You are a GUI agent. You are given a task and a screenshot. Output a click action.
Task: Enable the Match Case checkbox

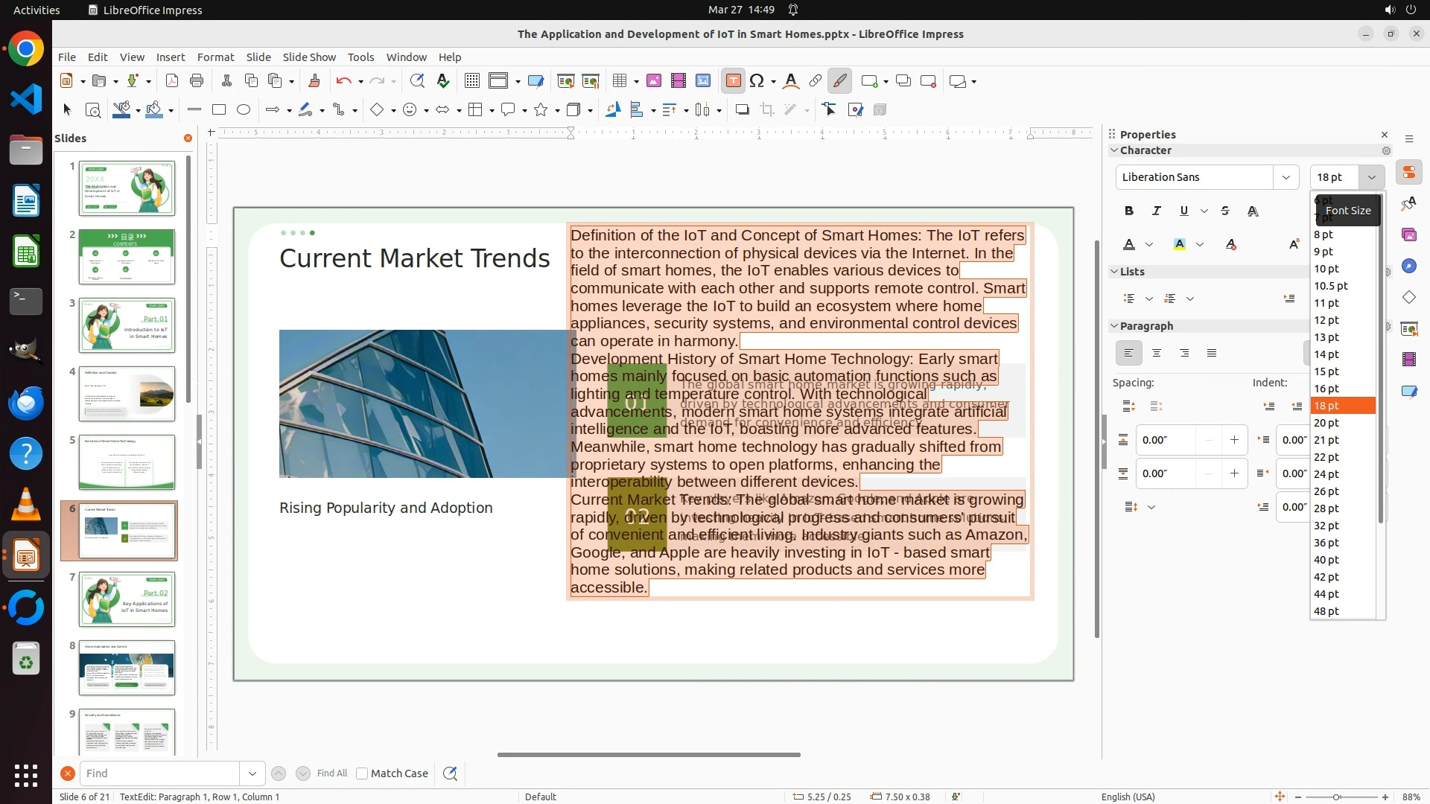[362, 773]
